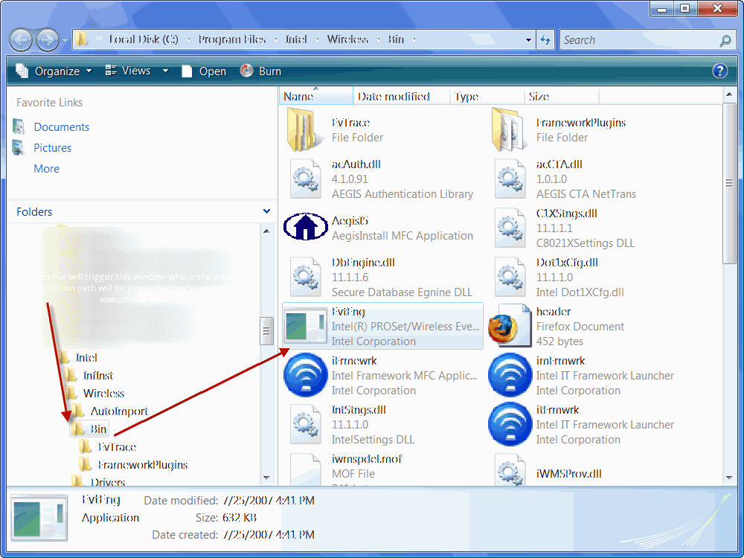Collapse the Folders pane with its chevron
This screenshot has height=558, width=744.
click(x=266, y=211)
